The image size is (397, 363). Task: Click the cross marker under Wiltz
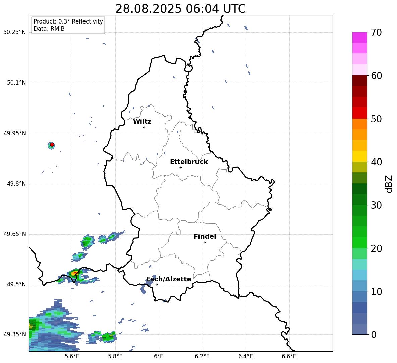(x=144, y=127)
